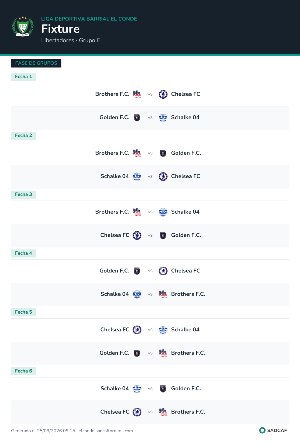The width and height of the screenshot is (300, 445).
Task: Select the Fecha 3 label
Action: click(x=23, y=194)
